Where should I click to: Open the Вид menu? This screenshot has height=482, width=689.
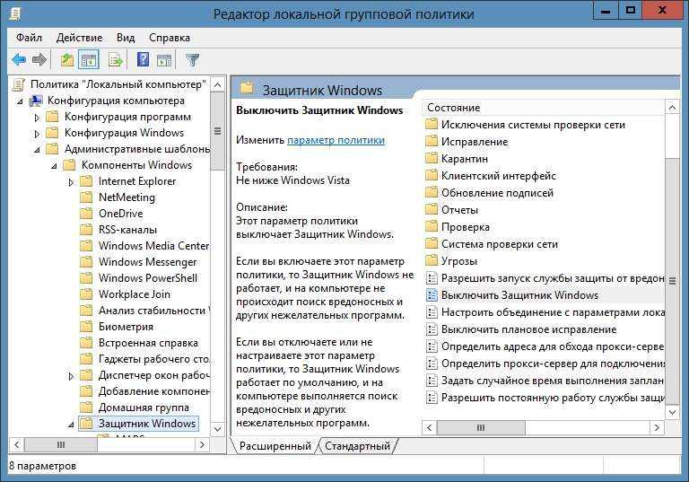click(126, 38)
